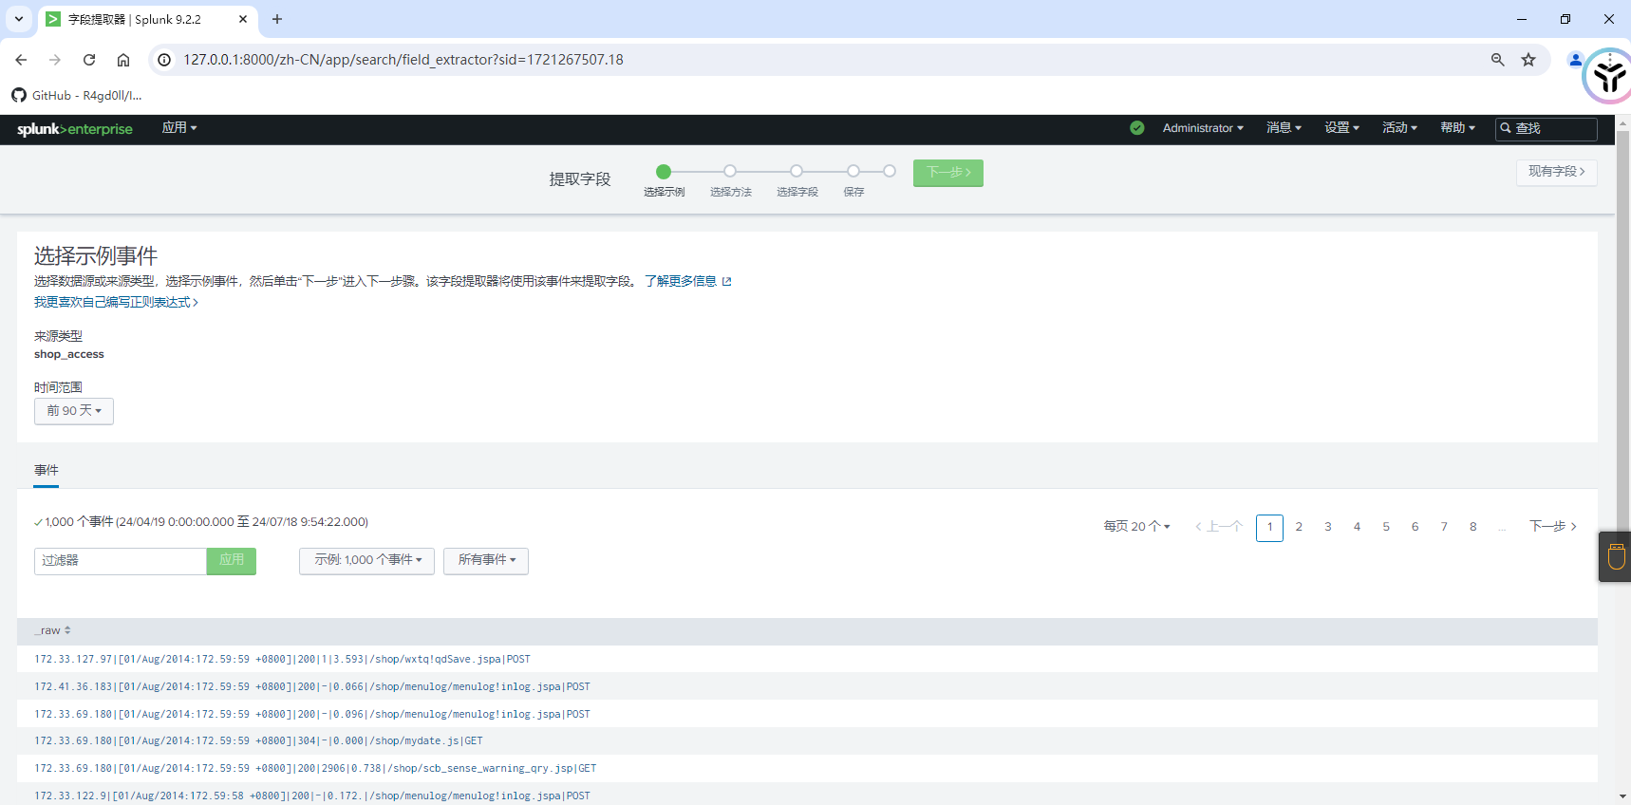The height and width of the screenshot is (805, 1631).
Task: Open the 设置 menu in navbar
Action: [x=1341, y=128]
